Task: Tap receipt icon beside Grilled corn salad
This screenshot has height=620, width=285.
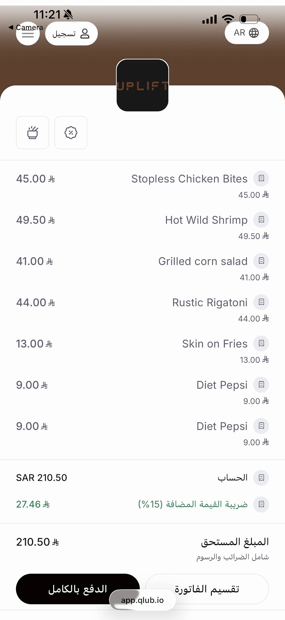Action: click(261, 261)
